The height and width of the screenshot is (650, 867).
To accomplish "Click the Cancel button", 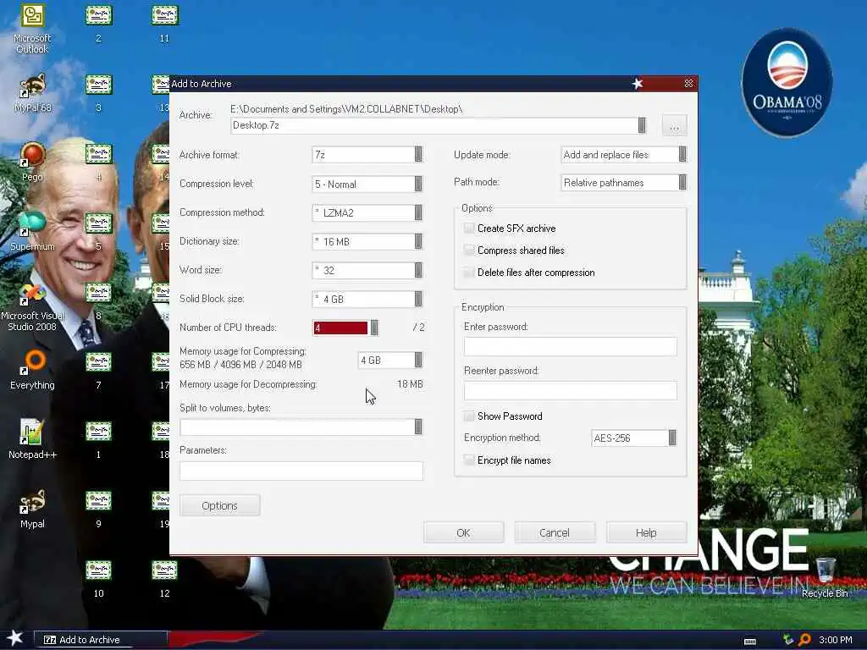I will [x=555, y=533].
